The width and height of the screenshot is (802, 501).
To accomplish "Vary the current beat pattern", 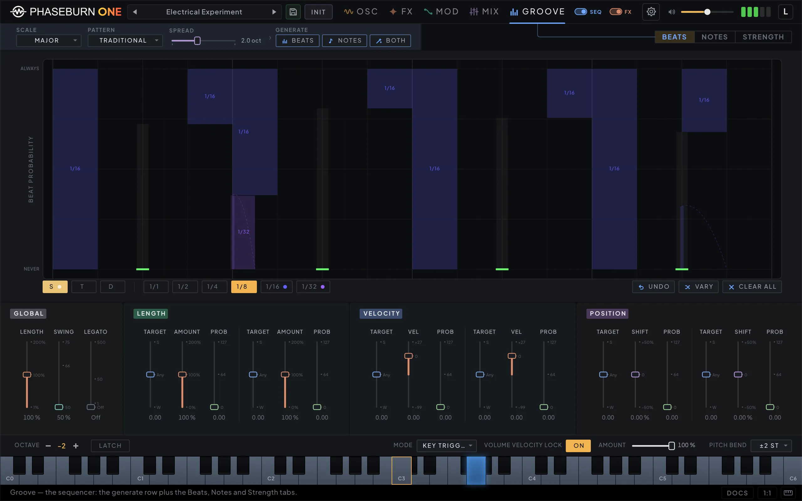I will (x=698, y=287).
